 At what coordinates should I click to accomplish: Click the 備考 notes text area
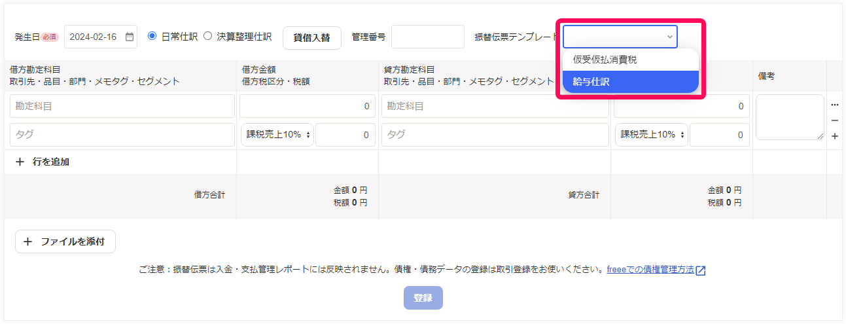click(x=790, y=117)
